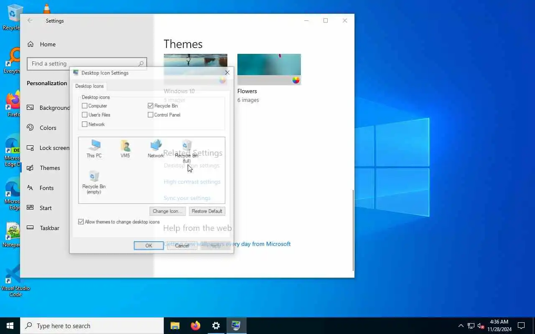Click the Settings window vertical scrollbar

(353, 230)
